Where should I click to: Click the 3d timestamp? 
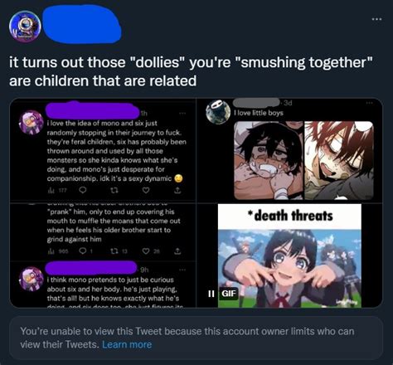coord(288,103)
